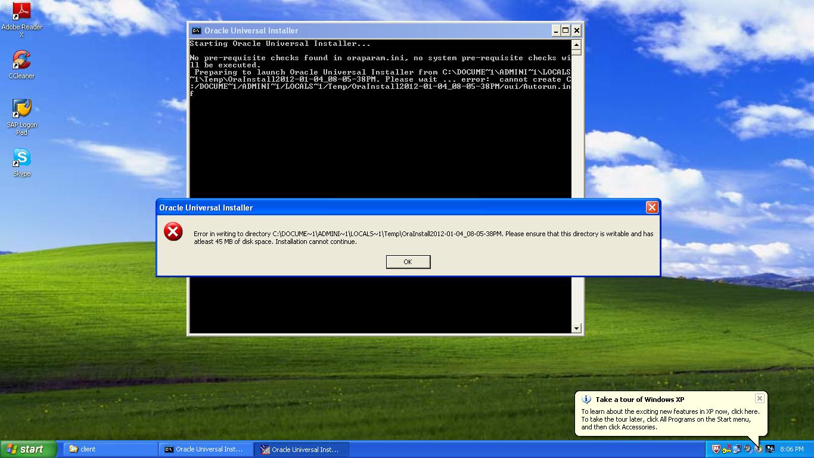The image size is (814, 458).
Task: Click the disconnected network tray icon
Action: (x=737, y=448)
